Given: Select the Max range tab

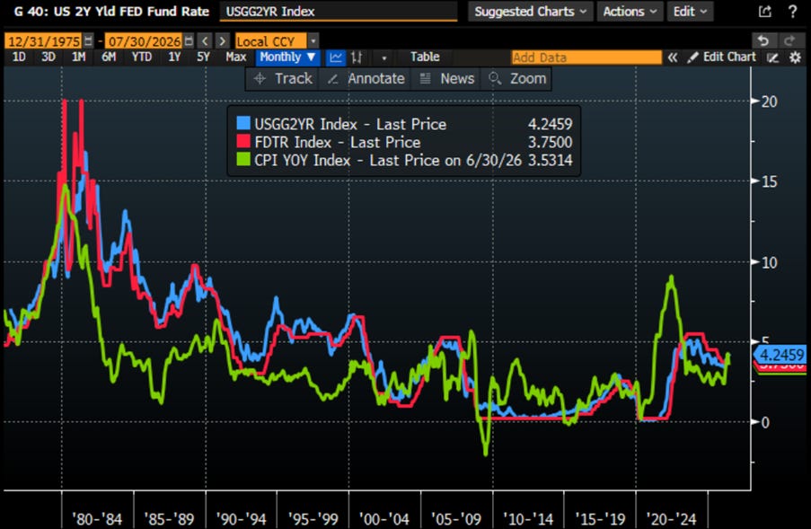Looking at the screenshot, I should 236,57.
